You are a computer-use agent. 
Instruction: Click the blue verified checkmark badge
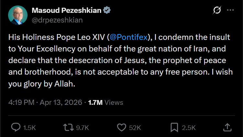coord(107,11)
